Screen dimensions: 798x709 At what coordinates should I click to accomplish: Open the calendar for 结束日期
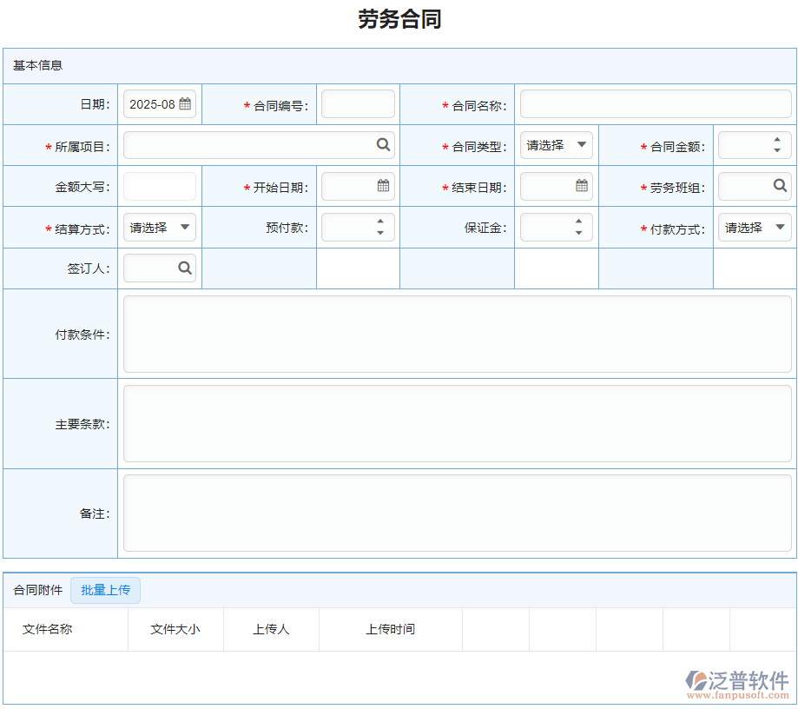click(582, 185)
